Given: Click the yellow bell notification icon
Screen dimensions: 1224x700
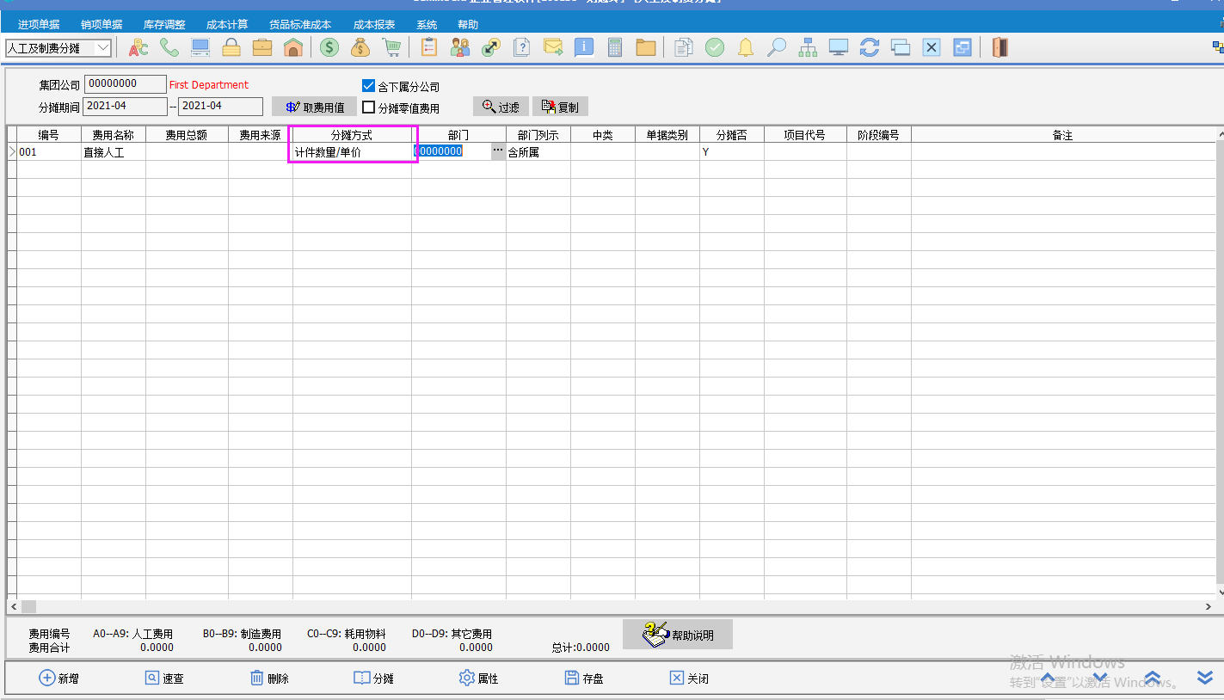Looking at the screenshot, I should tap(746, 48).
